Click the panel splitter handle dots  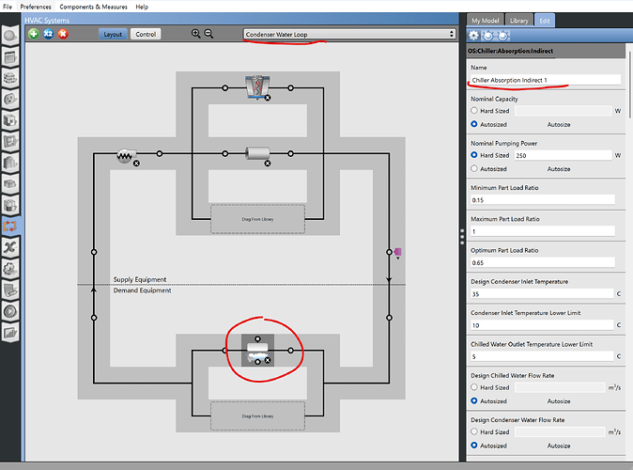(462, 237)
